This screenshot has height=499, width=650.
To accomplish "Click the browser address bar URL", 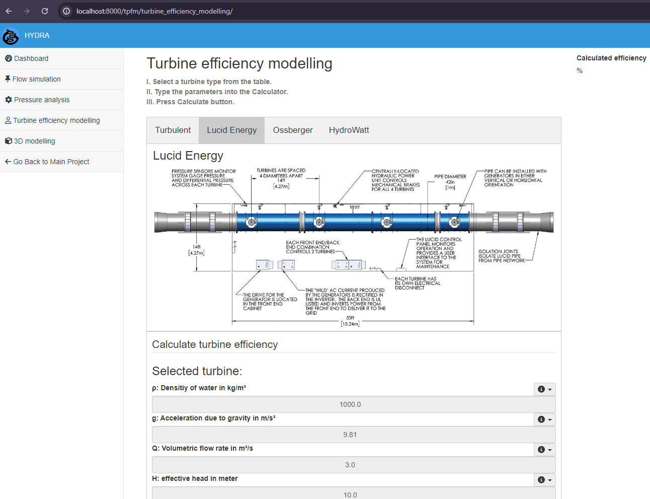I will [154, 11].
